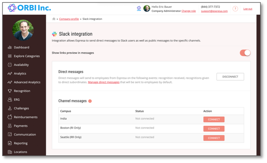
Task: Click the Challenges icon in the sidebar
Action: coord(10,108)
